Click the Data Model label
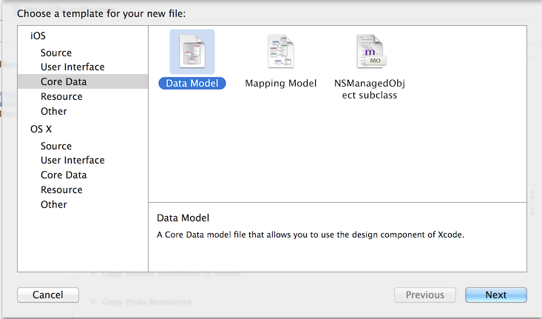Viewport: 542px width, 319px height. (192, 84)
